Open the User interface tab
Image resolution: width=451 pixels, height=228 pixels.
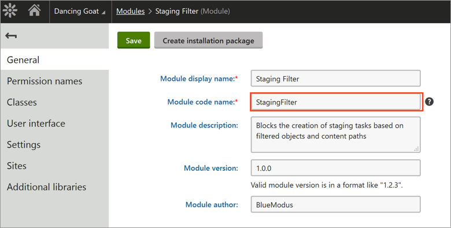pyautogui.click(x=55, y=124)
